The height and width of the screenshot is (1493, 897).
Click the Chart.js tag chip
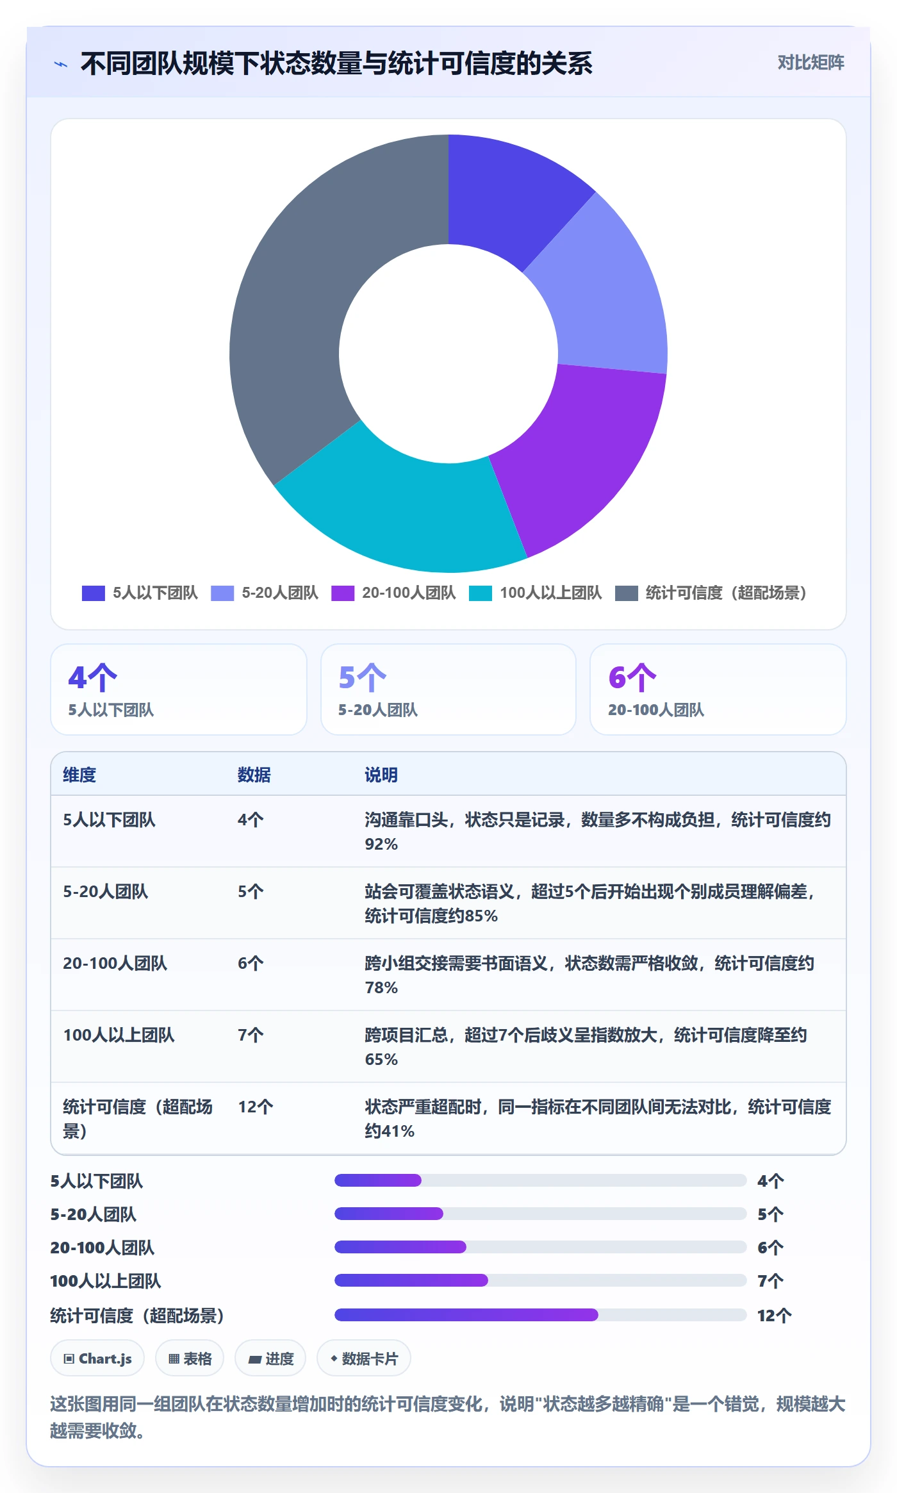[x=97, y=1358]
